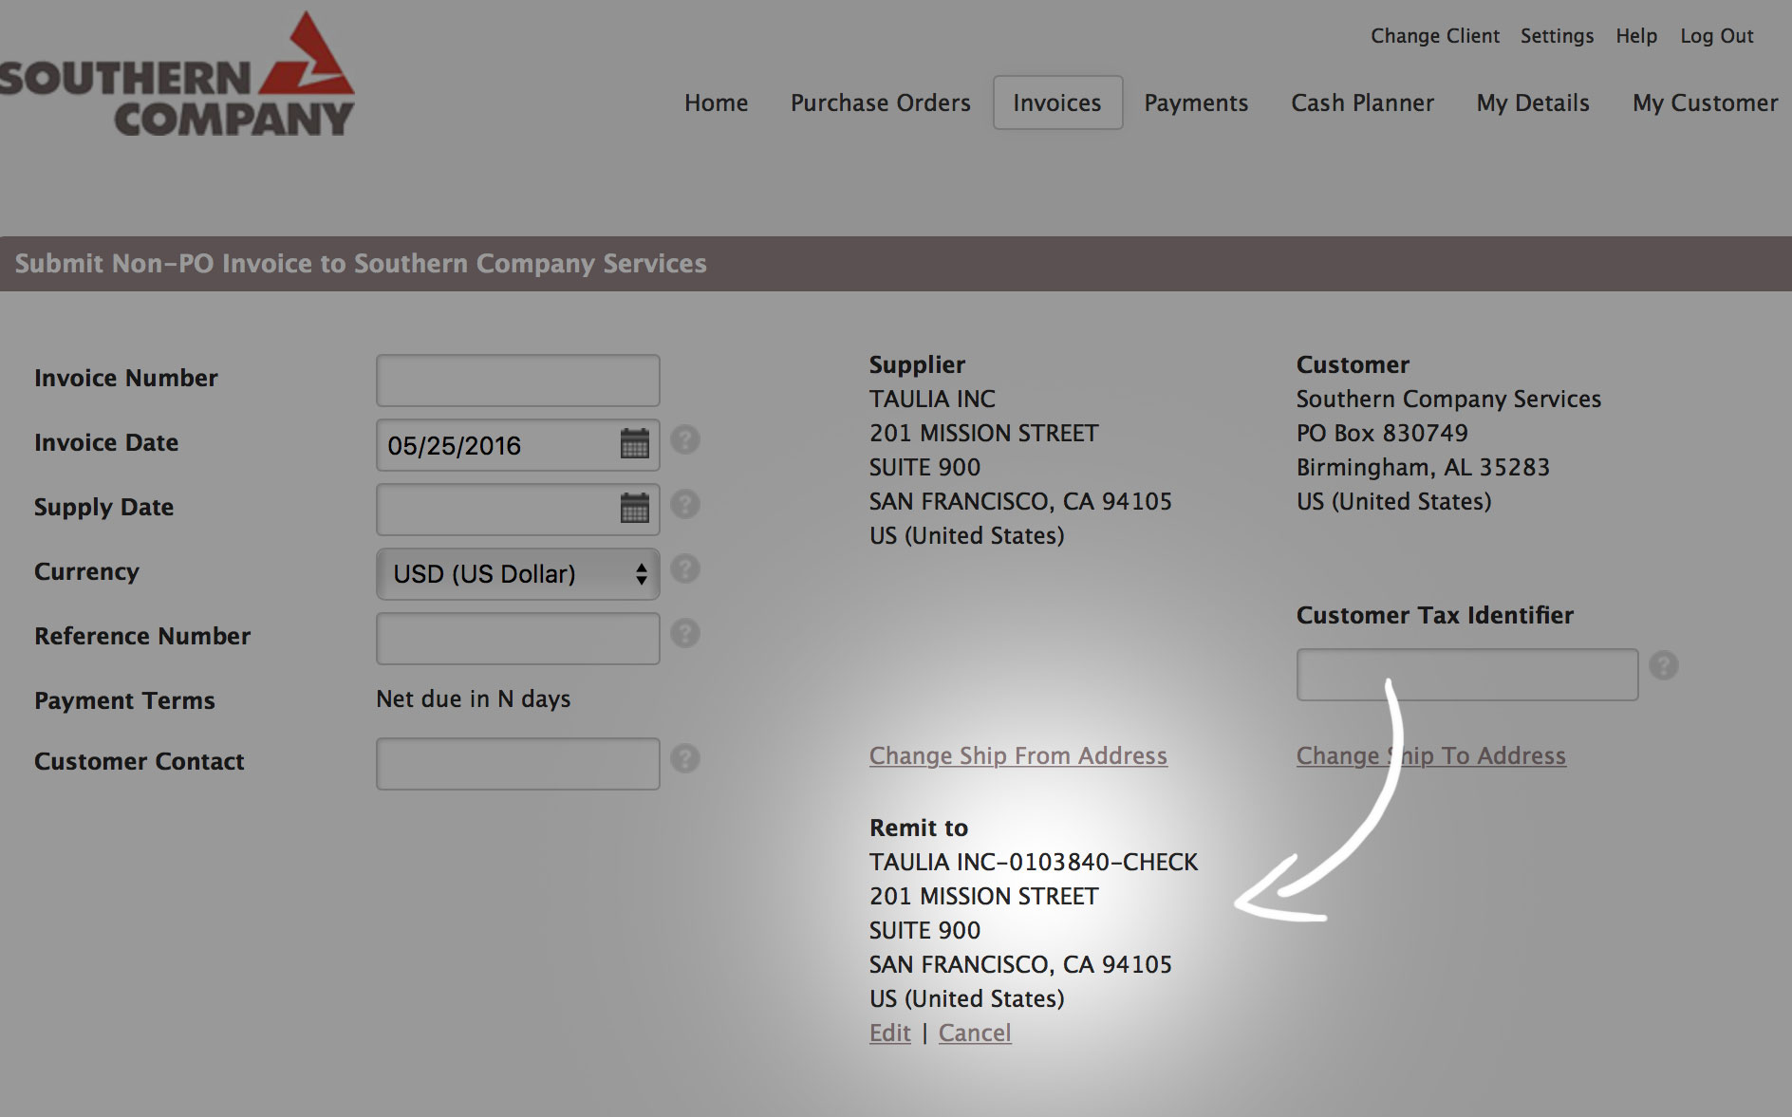The width and height of the screenshot is (1792, 1117).
Task: Click Cancel under Remit to address
Action: coord(975,1033)
